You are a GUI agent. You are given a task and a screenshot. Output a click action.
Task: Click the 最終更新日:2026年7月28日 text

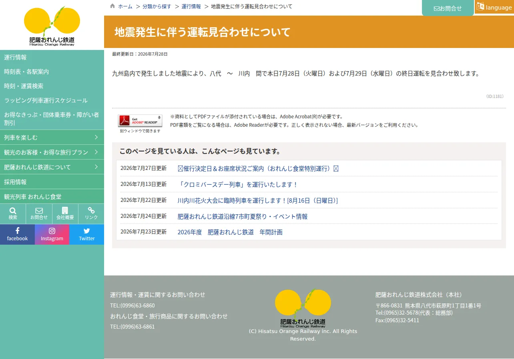pyautogui.click(x=140, y=54)
